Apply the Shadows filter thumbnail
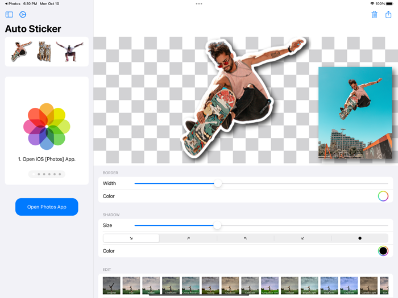This screenshot has width=398, height=298. tap(230, 286)
